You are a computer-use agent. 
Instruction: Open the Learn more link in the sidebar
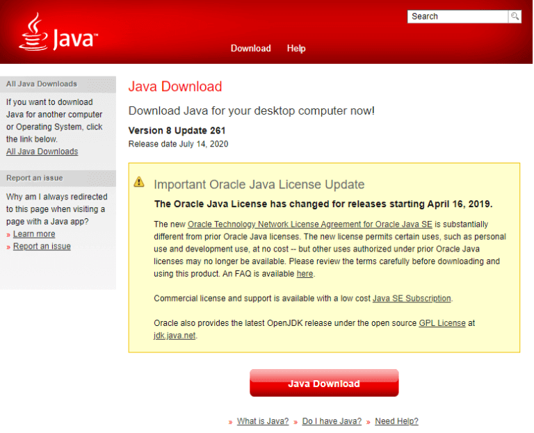tap(34, 234)
